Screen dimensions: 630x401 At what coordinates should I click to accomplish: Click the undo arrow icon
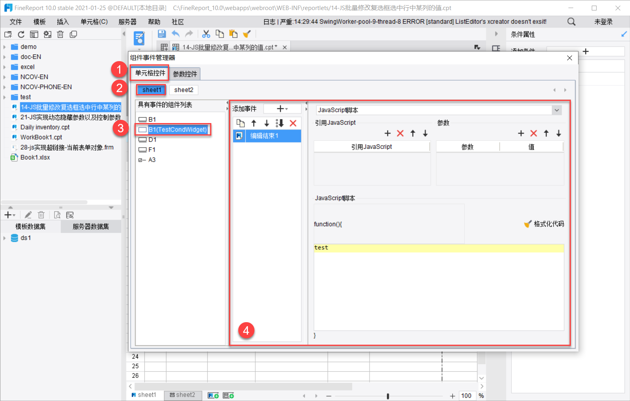[176, 34]
